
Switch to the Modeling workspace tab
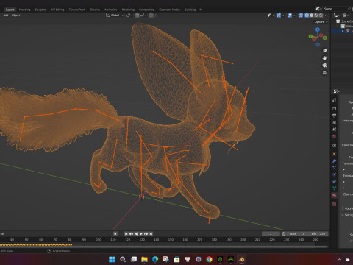(24, 10)
